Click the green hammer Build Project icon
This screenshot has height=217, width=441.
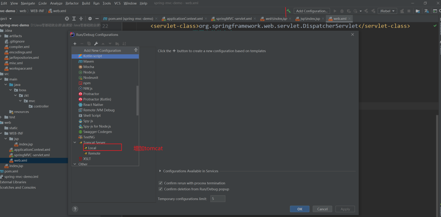(288, 11)
